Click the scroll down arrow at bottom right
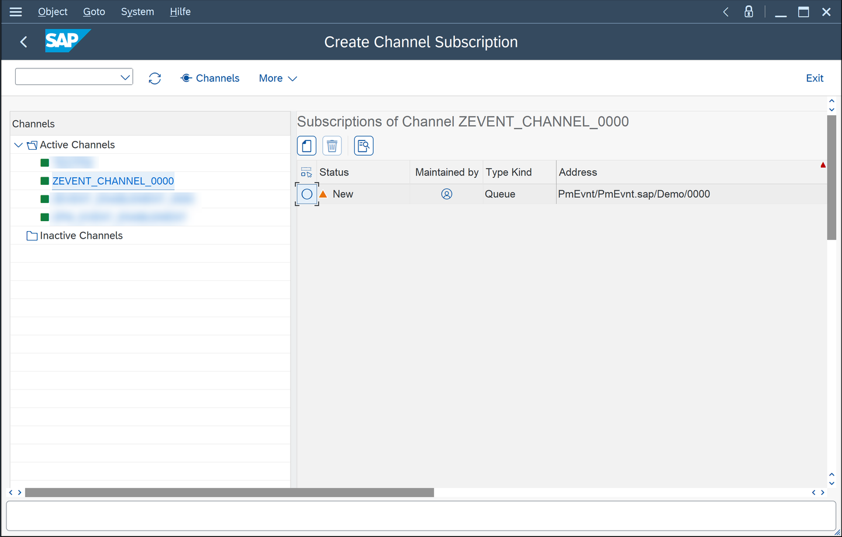 pos(831,483)
